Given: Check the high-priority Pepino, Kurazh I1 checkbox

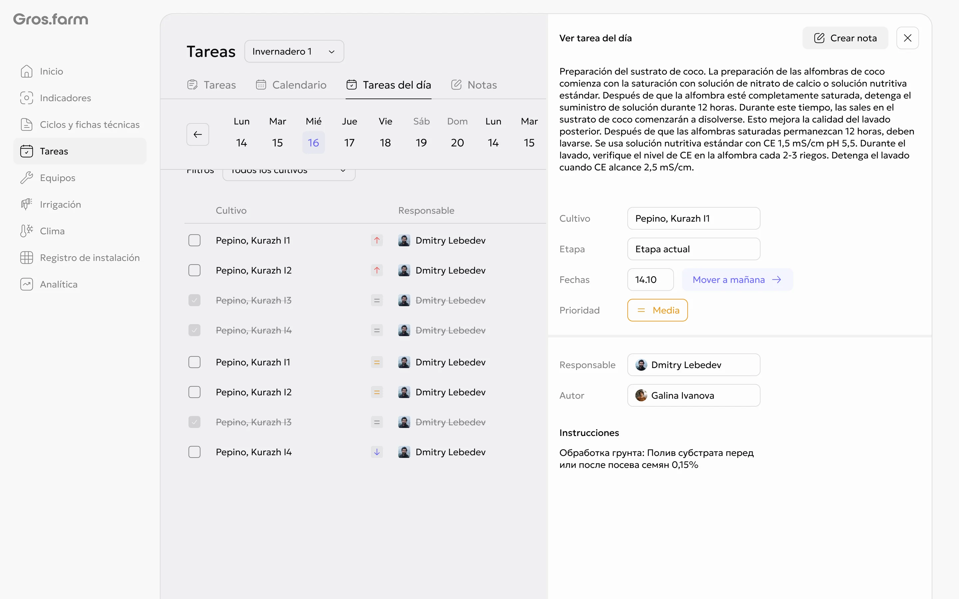Looking at the screenshot, I should 194,240.
